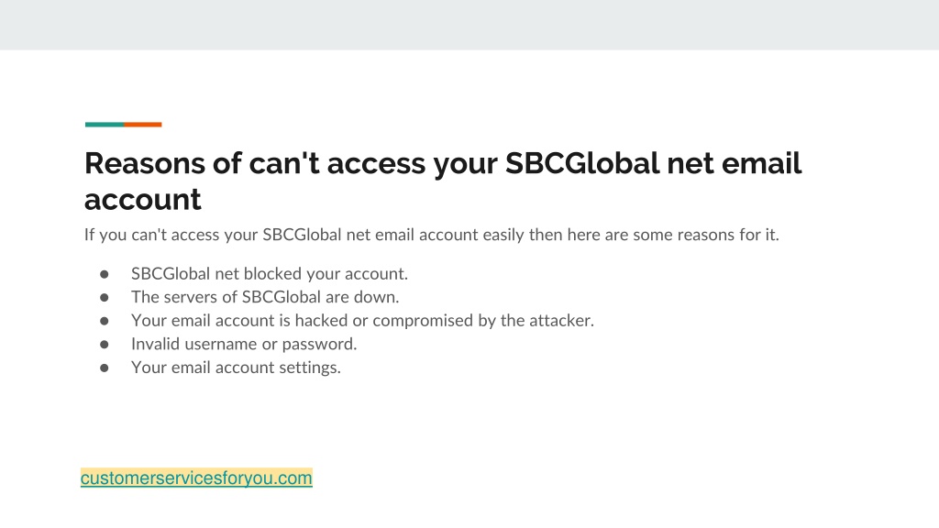This screenshot has height=528, width=939.
Task: Select the teal segment of the accent bar
Action: 105,125
